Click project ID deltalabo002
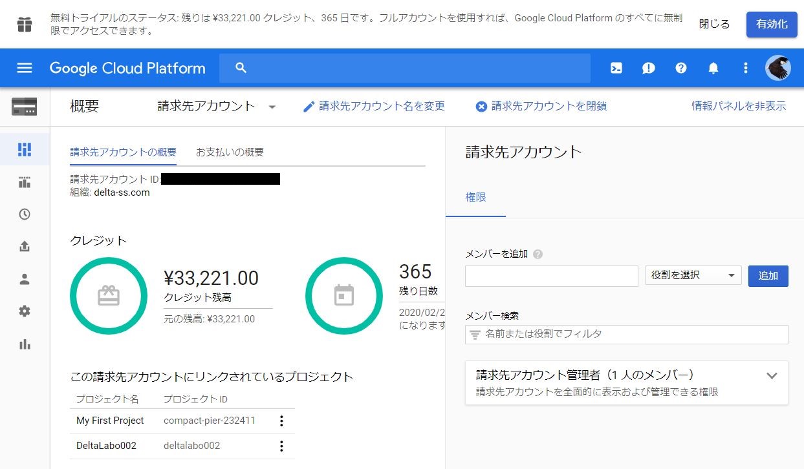The height and width of the screenshot is (469, 804). pos(191,446)
